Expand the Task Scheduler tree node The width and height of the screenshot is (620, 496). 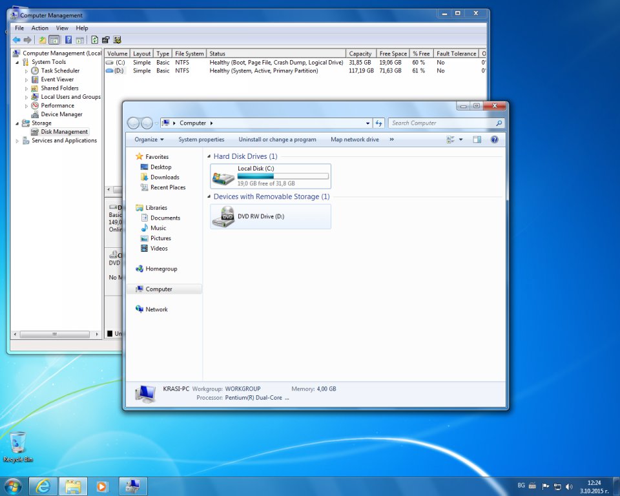coord(26,71)
